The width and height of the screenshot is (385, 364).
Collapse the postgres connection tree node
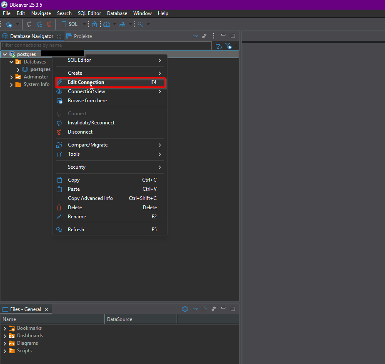(x=5, y=54)
